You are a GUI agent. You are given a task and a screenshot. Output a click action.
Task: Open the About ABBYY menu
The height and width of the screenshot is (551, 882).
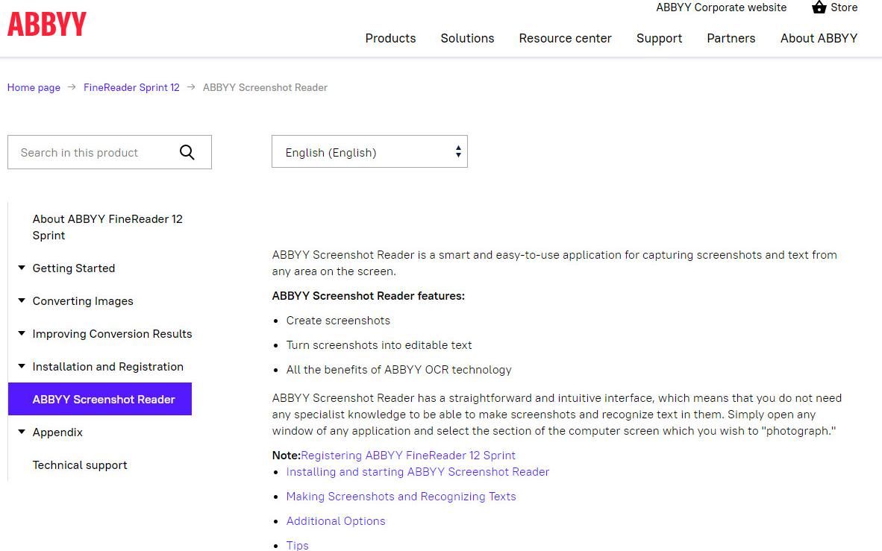tap(819, 38)
